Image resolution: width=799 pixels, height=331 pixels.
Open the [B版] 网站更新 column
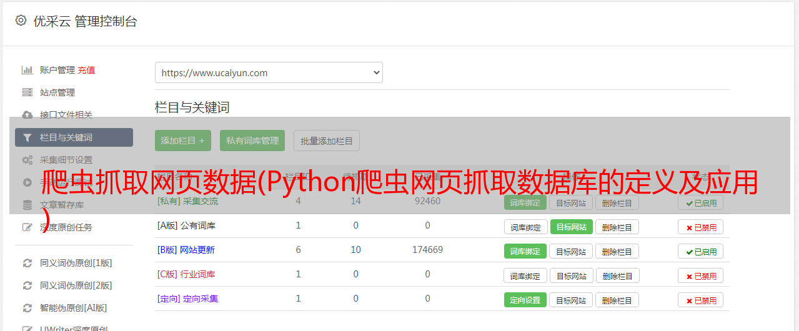coord(186,250)
